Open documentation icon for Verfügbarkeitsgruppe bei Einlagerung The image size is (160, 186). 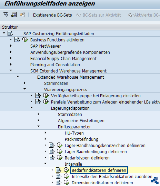pyautogui.click(x=38, y=96)
